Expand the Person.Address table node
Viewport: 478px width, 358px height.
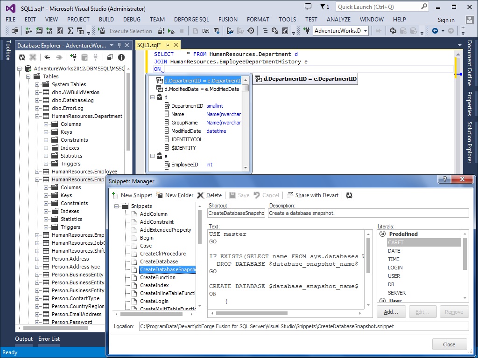click(x=37, y=259)
